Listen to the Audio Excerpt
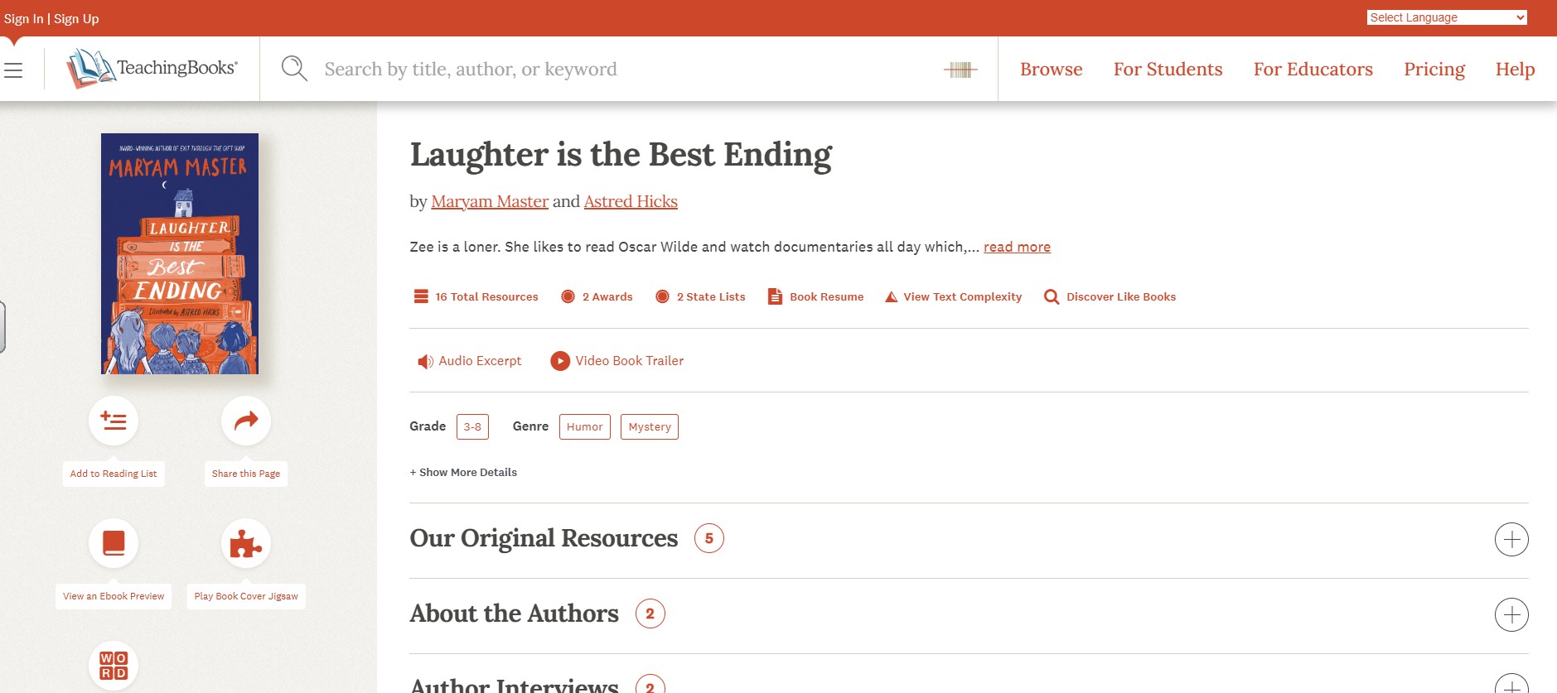Image resolution: width=1557 pixels, height=693 pixels. click(470, 361)
